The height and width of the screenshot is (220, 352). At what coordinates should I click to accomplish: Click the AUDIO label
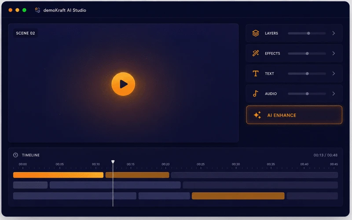click(x=271, y=94)
